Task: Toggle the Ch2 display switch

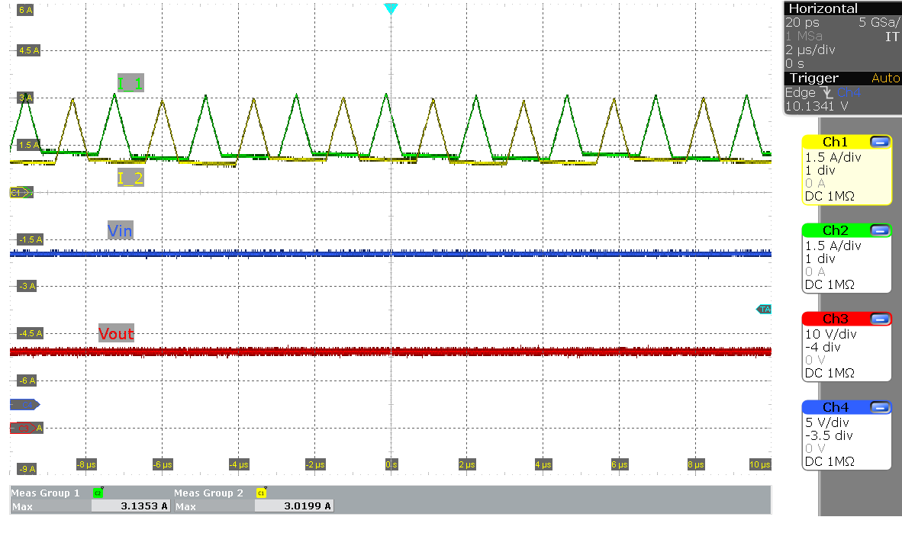Action: point(881,230)
